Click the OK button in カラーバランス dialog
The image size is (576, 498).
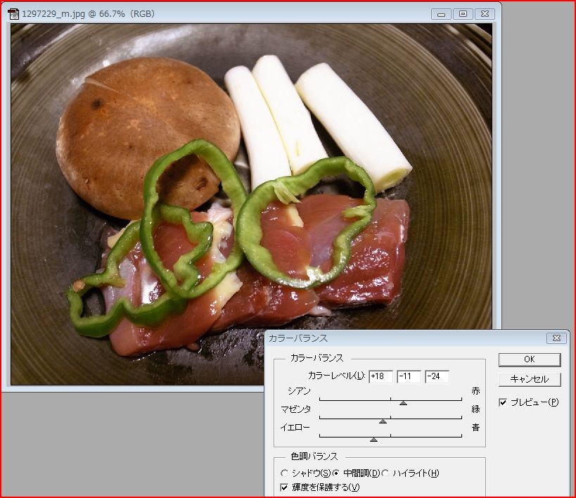click(x=530, y=359)
